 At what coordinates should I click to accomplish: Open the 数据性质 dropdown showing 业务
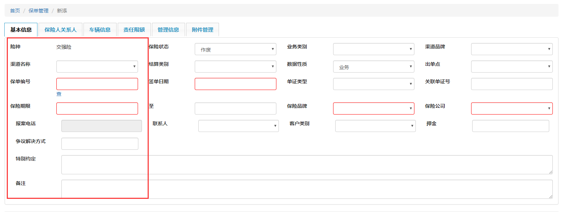(x=373, y=67)
